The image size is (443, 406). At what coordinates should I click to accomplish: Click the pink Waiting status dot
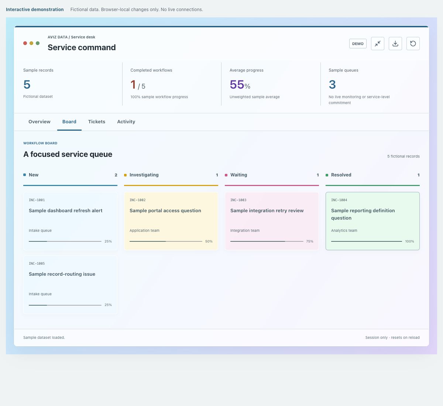tap(226, 175)
